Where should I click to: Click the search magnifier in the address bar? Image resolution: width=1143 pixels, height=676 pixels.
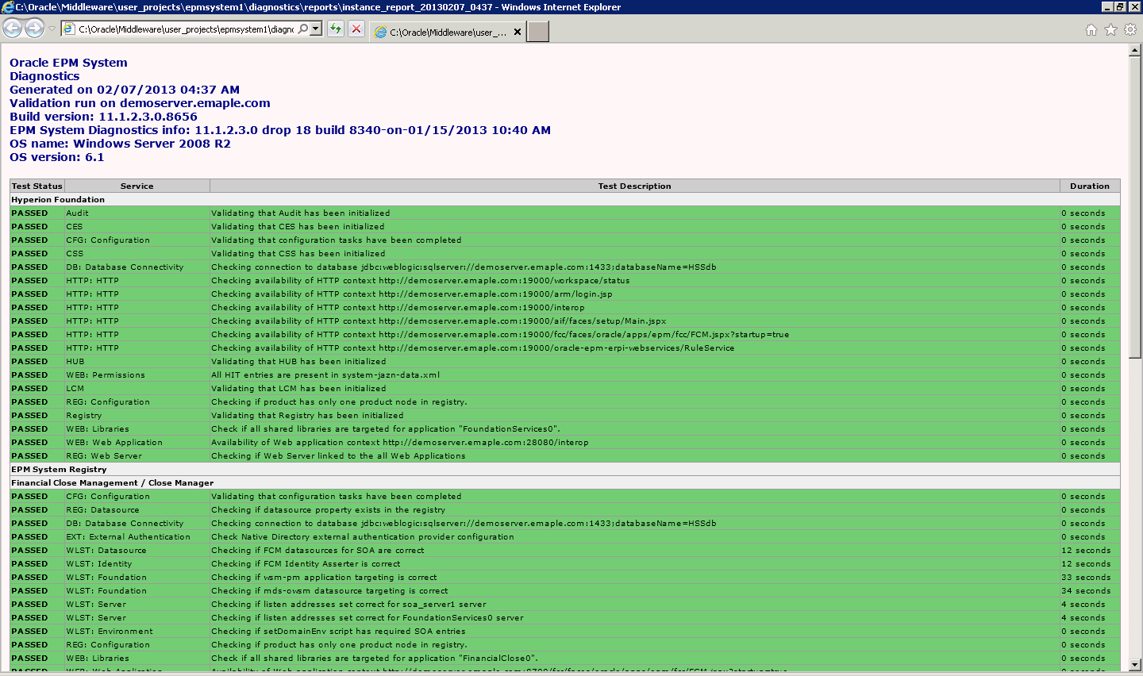click(x=303, y=29)
